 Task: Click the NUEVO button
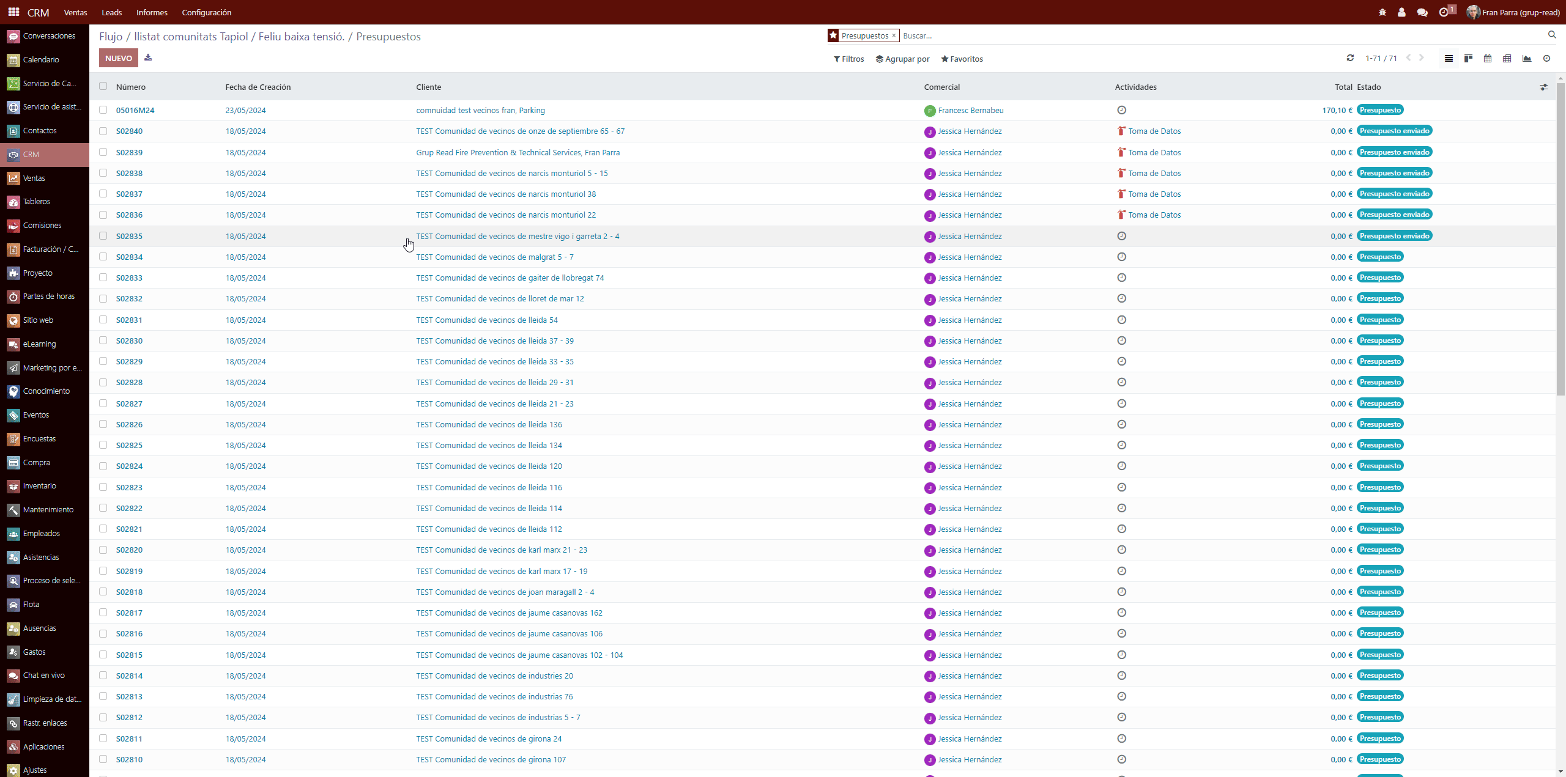[x=119, y=58]
